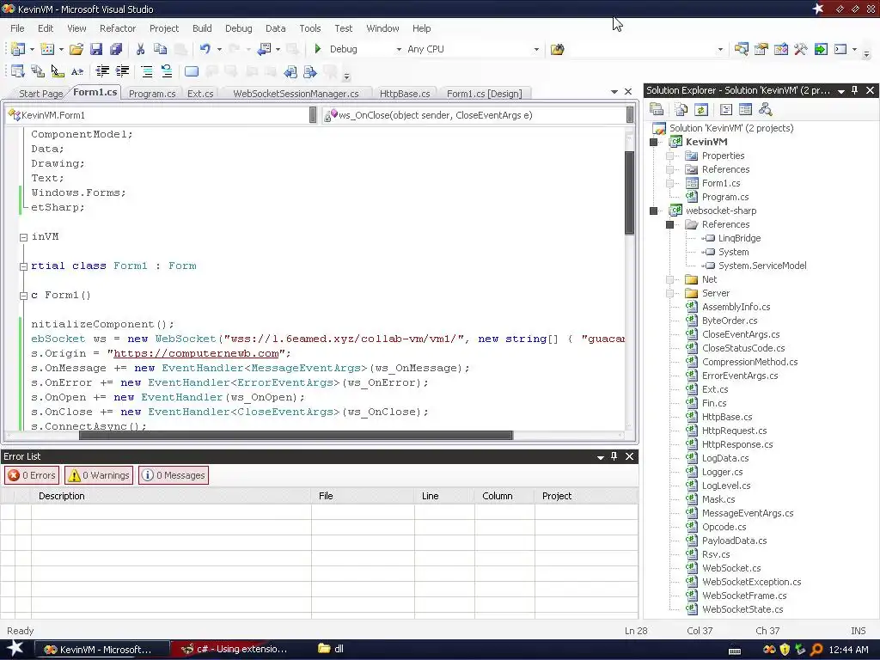
Task: Open the Toolbox hammer-and-wrench icon
Action: coord(801,49)
